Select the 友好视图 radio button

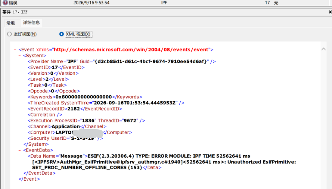(9, 34)
